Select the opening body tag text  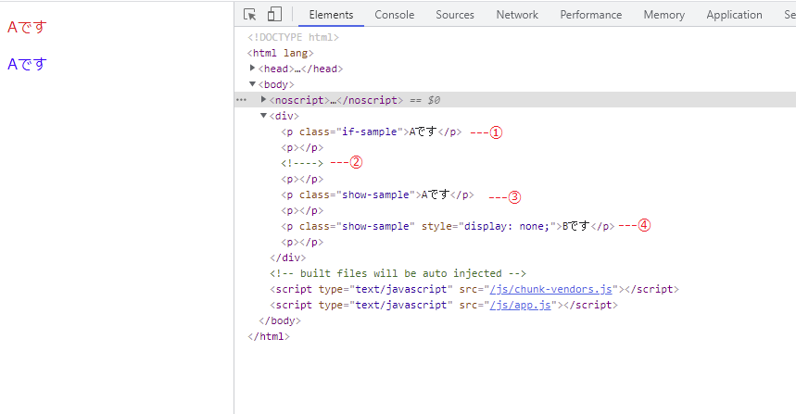(276, 84)
